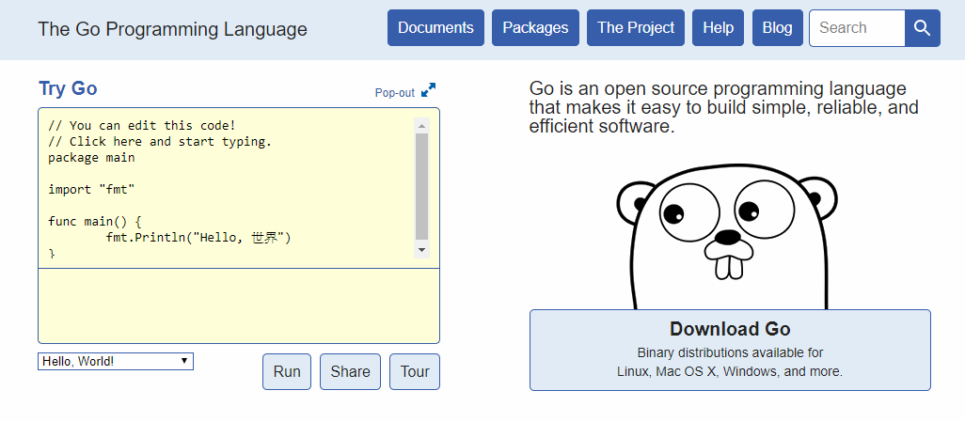Click the Download Go box
This screenshot has height=422, width=965.
point(730,350)
